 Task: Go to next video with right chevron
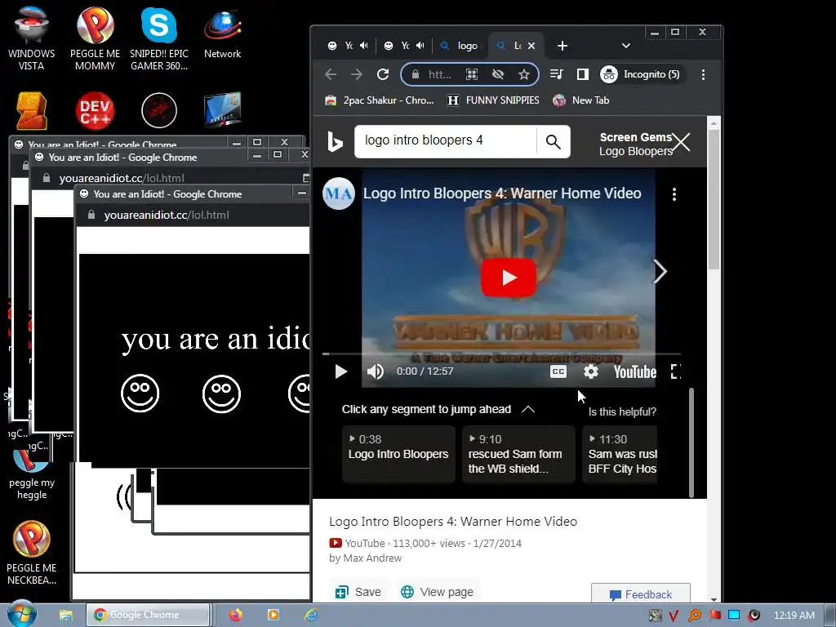click(660, 271)
